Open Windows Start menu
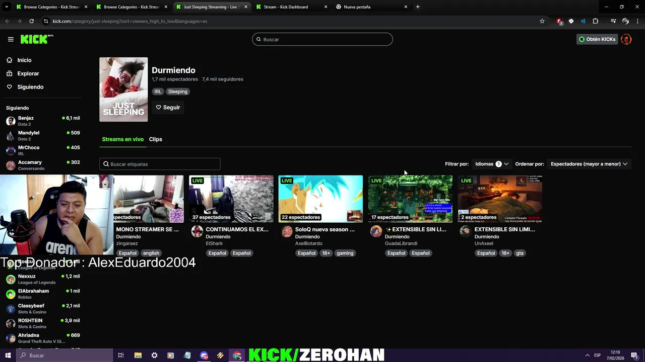The width and height of the screenshot is (645, 362). point(8,355)
